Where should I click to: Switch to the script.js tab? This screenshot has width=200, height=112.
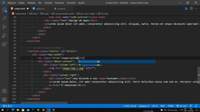[x=62, y=9]
